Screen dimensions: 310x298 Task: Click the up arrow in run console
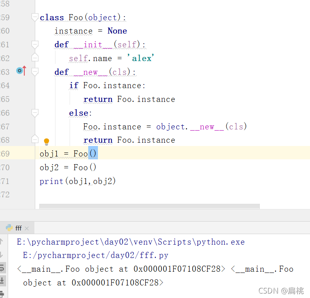point(2,241)
